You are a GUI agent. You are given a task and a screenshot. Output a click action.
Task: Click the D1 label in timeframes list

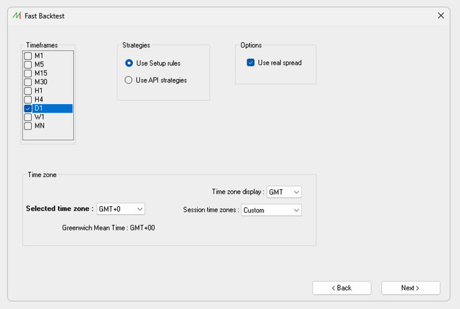click(x=39, y=108)
